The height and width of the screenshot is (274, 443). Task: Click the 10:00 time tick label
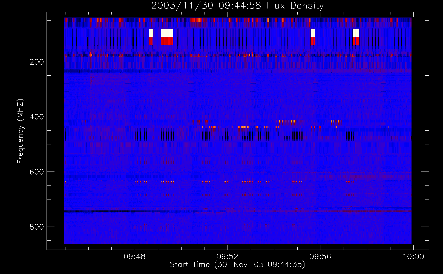413,257
